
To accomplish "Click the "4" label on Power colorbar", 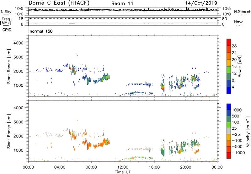I will click(x=233, y=87).
